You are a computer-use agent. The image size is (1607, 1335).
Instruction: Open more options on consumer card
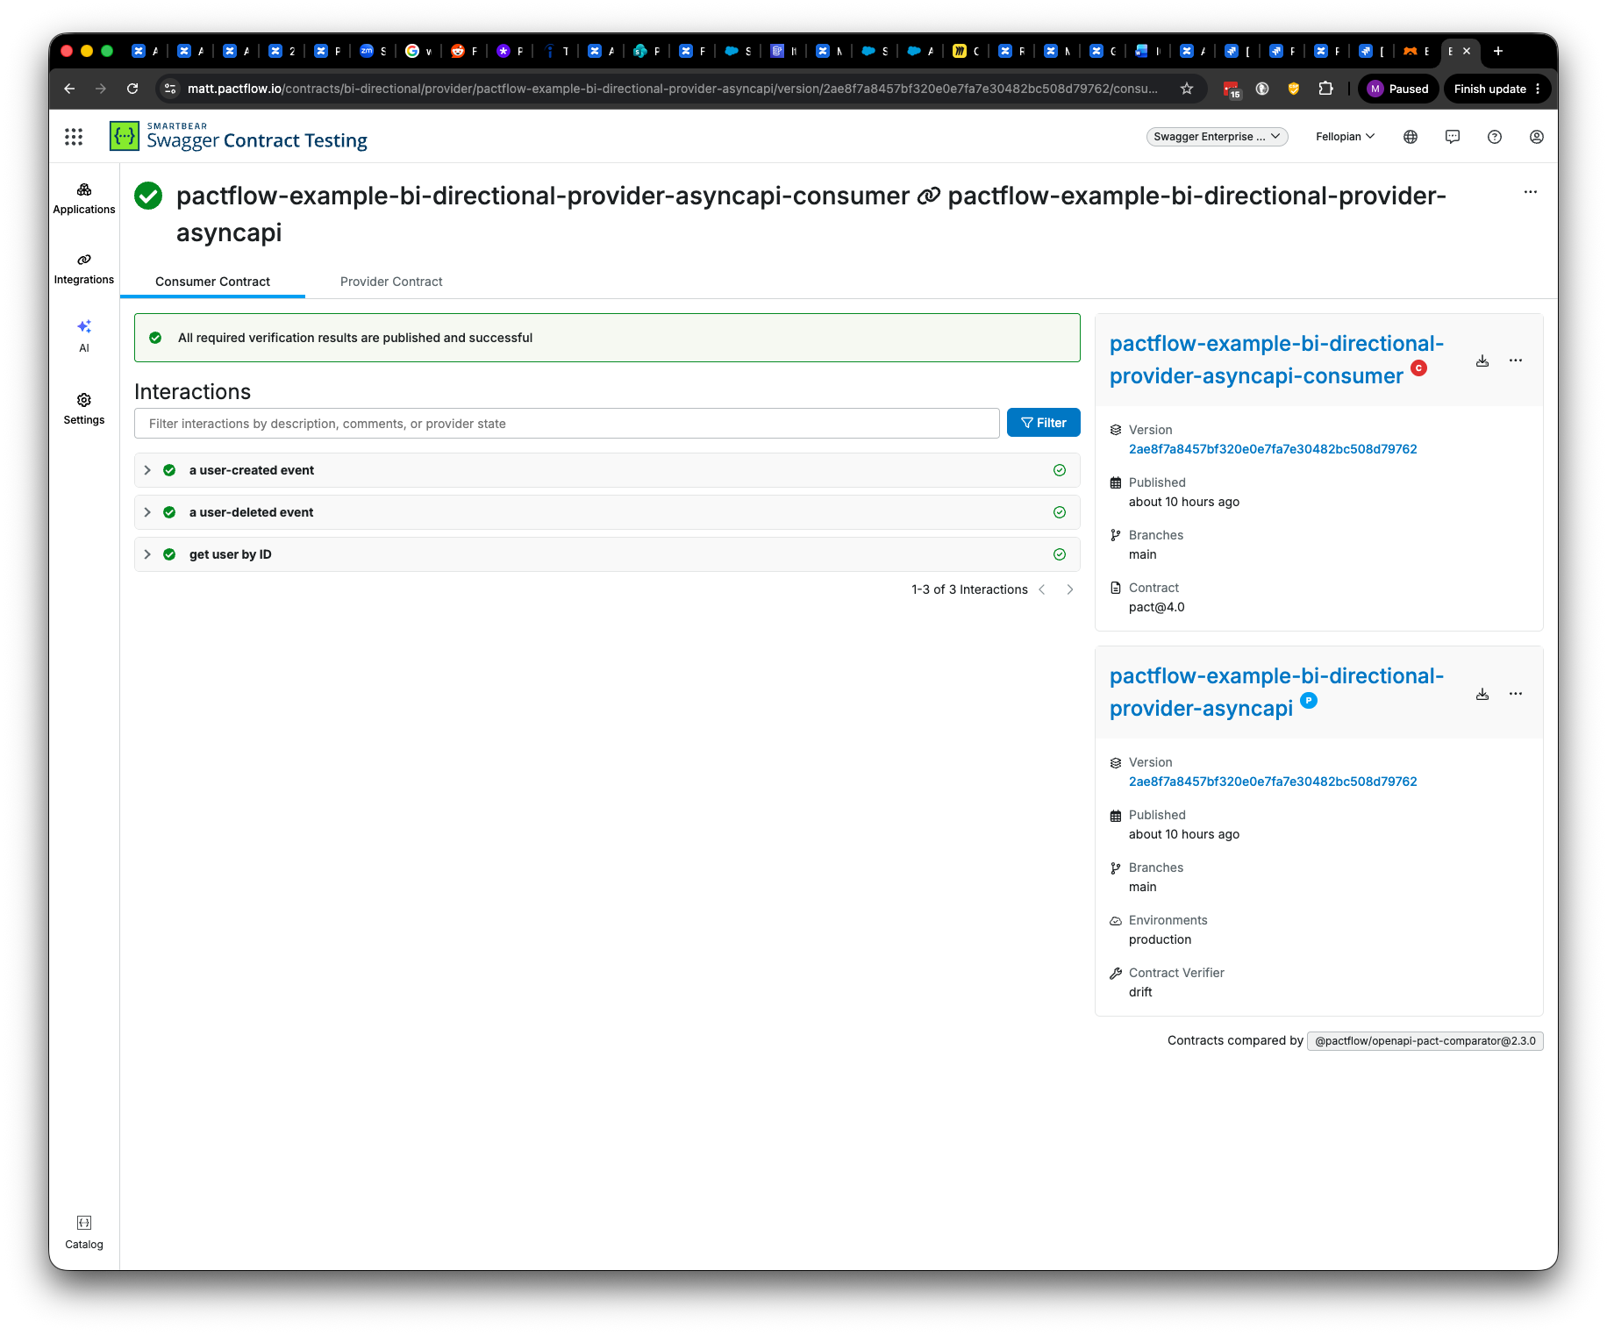point(1516,361)
